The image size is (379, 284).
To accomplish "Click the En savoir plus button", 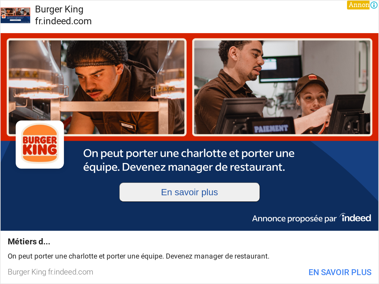I will pos(189,192).
